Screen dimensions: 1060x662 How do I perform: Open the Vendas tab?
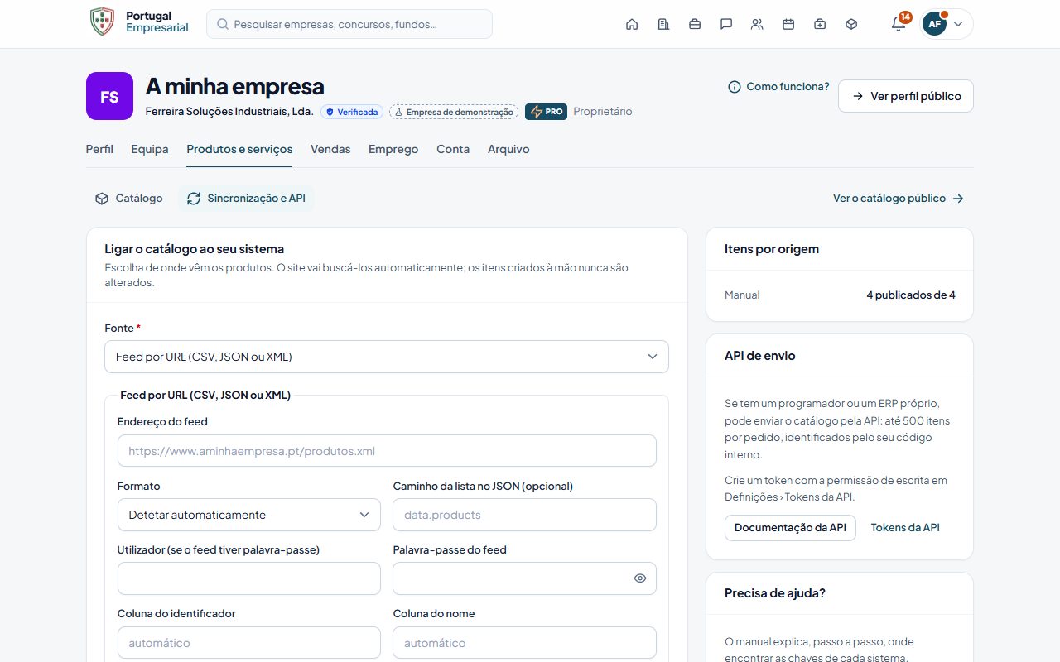click(330, 149)
